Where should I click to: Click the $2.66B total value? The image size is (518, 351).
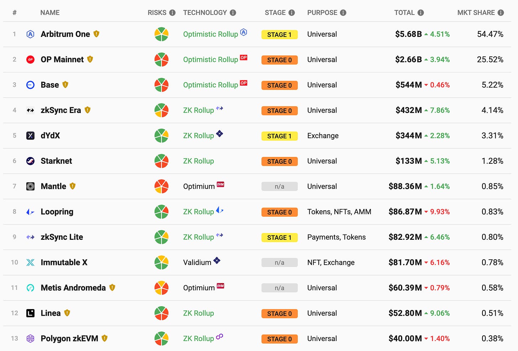coord(408,60)
